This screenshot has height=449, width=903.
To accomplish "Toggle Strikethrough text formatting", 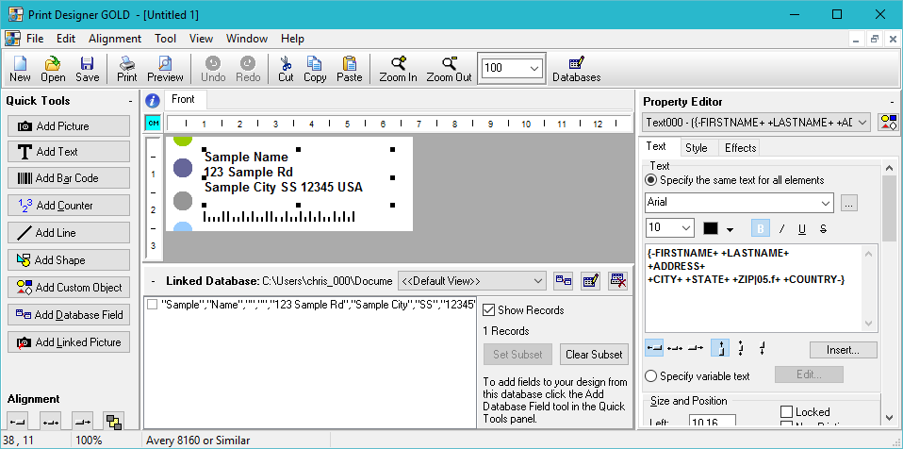I will pyautogui.click(x=823, y=228).
